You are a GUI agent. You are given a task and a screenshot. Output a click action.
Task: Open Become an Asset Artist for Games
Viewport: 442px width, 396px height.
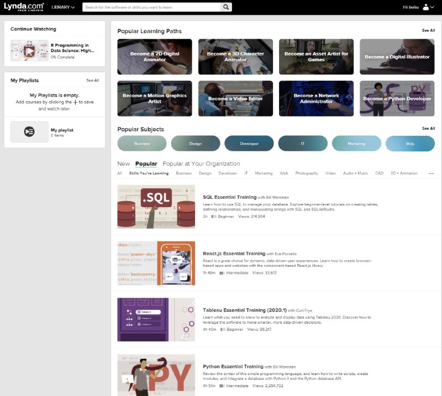point(316,57)
